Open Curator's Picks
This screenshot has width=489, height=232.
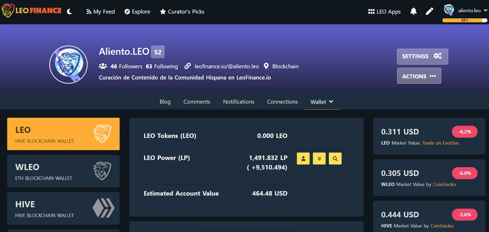click(x=182, y=11)
